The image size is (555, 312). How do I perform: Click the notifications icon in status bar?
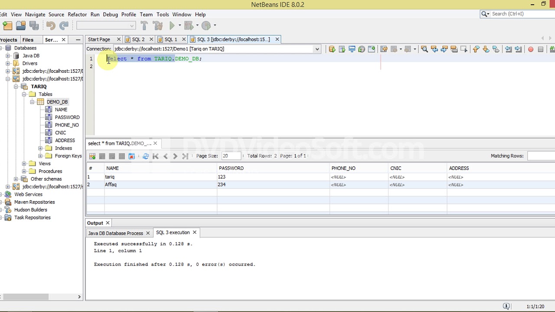coord(506,306)
